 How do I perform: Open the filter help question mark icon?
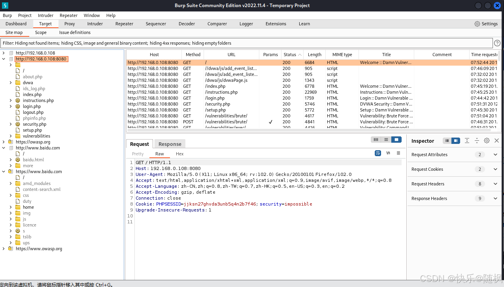tap(497, 43)
